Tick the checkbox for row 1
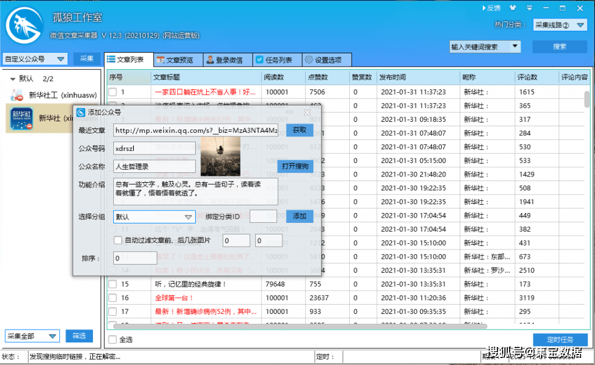Viewport: 595px width, 365px height. [x=113, y=92]
